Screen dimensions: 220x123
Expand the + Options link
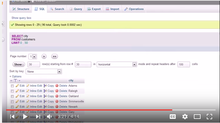[x=15, y=77]
